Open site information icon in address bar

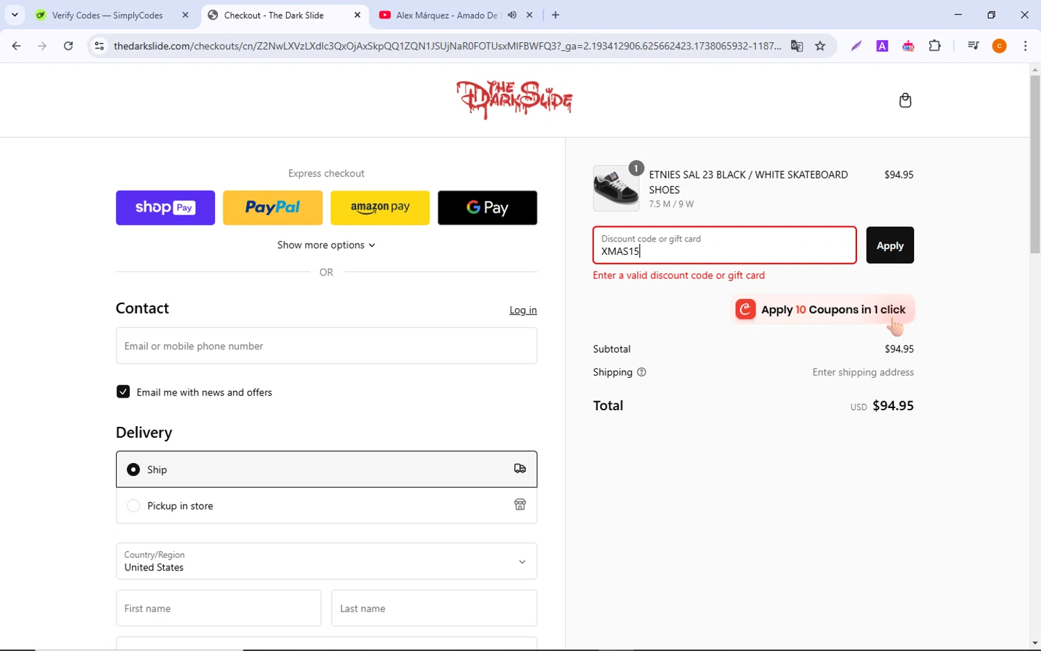[x=99, y=46]
